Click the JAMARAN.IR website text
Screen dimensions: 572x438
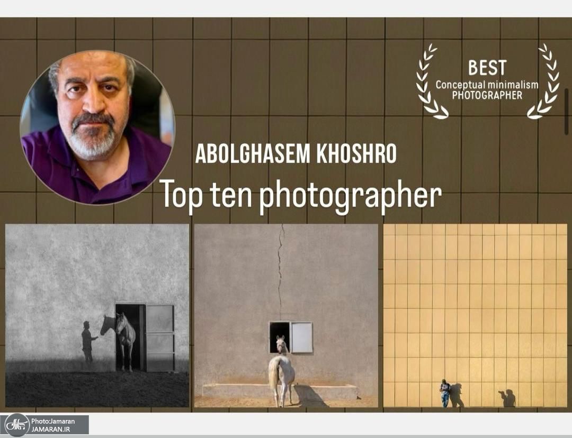click(51, 429)
